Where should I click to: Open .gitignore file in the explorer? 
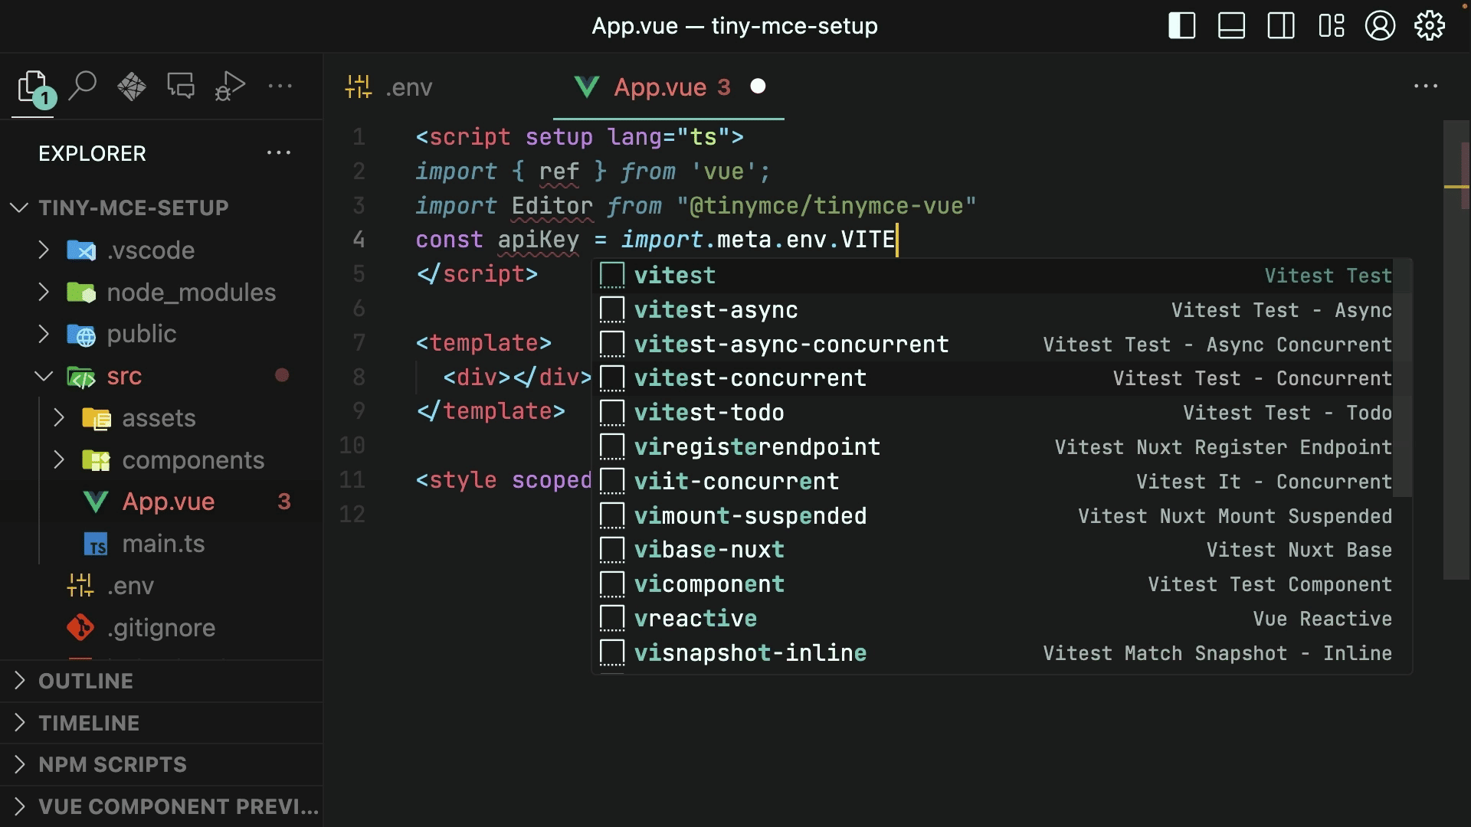point(161,628)
